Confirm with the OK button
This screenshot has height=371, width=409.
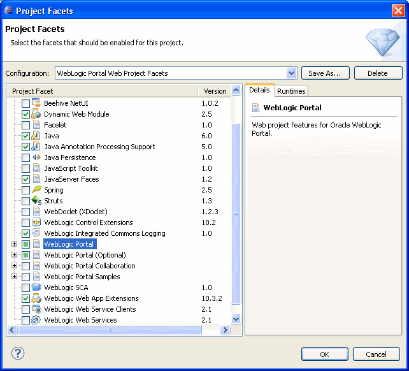click(325, 354)
